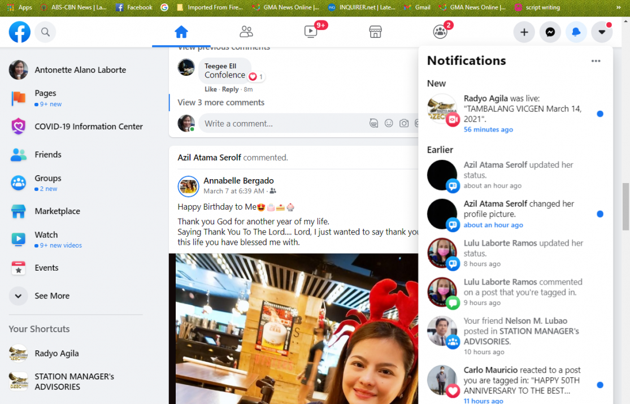Expand See More in left sidebar
The image size is (630, 404).
click(x=51, y=296)
